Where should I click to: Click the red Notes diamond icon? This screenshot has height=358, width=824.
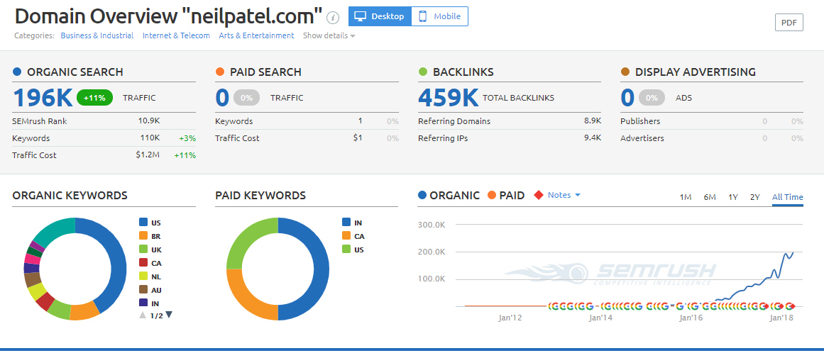pyautogui.click(x=539, y=196)
